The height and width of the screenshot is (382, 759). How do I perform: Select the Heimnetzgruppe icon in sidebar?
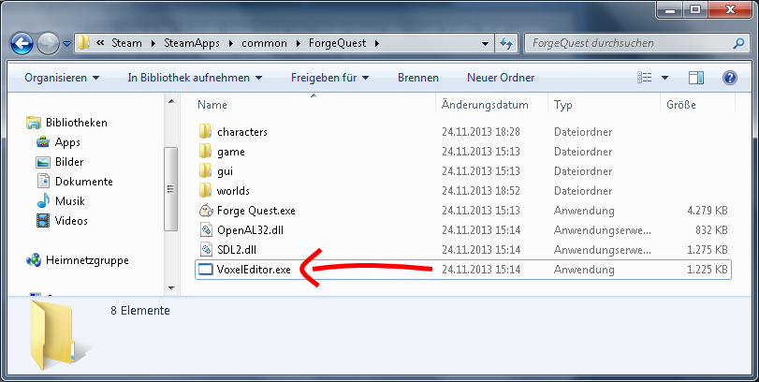pos(34,260)
